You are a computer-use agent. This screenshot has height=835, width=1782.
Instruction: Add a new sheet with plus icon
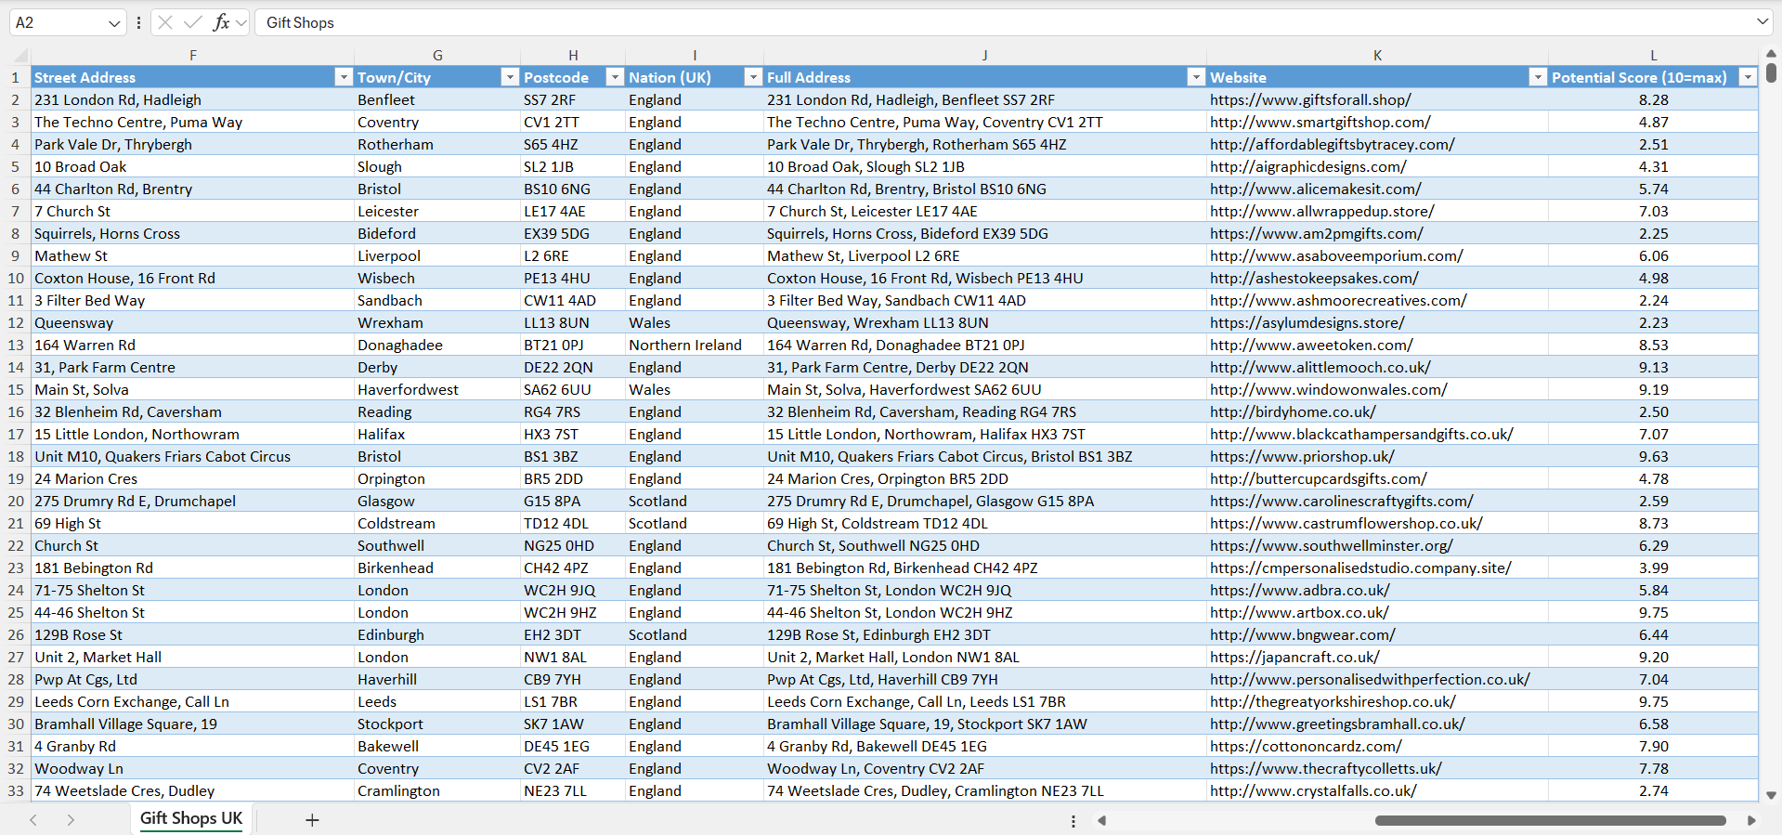[x=312, y=820]
